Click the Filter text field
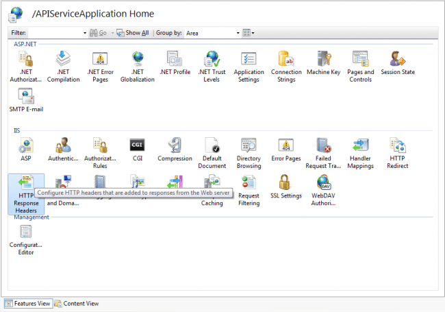The height and width of the screenshot is (312, 445). coord(55,33)
